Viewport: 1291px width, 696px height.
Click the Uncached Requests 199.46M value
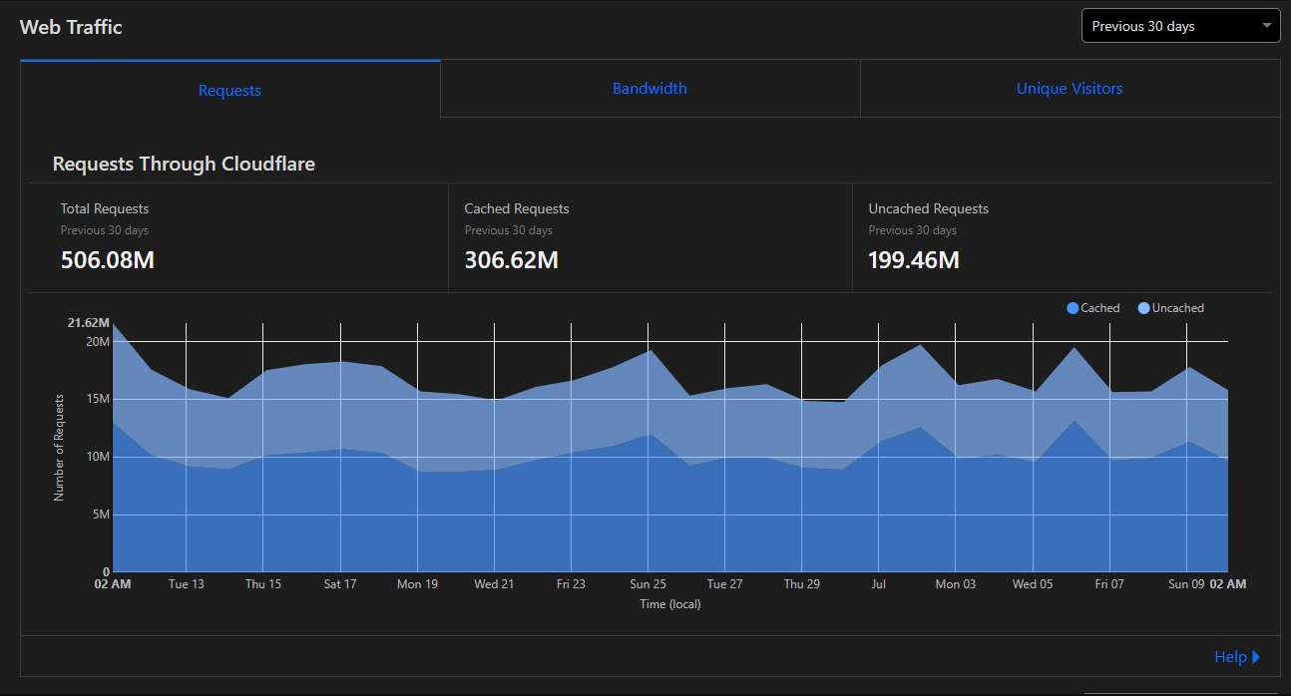(914, 260)
